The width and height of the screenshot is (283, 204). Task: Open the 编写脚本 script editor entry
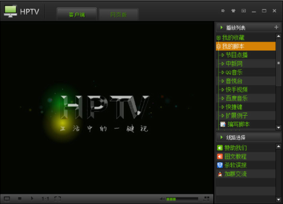click(x=238, y=124)
